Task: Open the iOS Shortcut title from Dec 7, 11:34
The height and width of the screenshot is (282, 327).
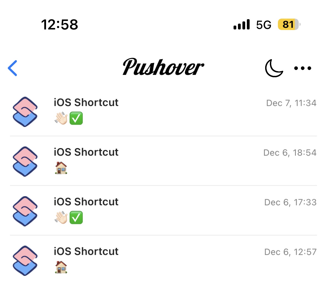Action: tap(86, 103)
